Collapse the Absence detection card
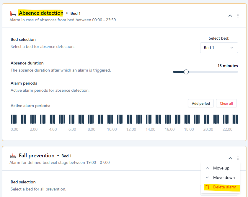 pos(230,16)
